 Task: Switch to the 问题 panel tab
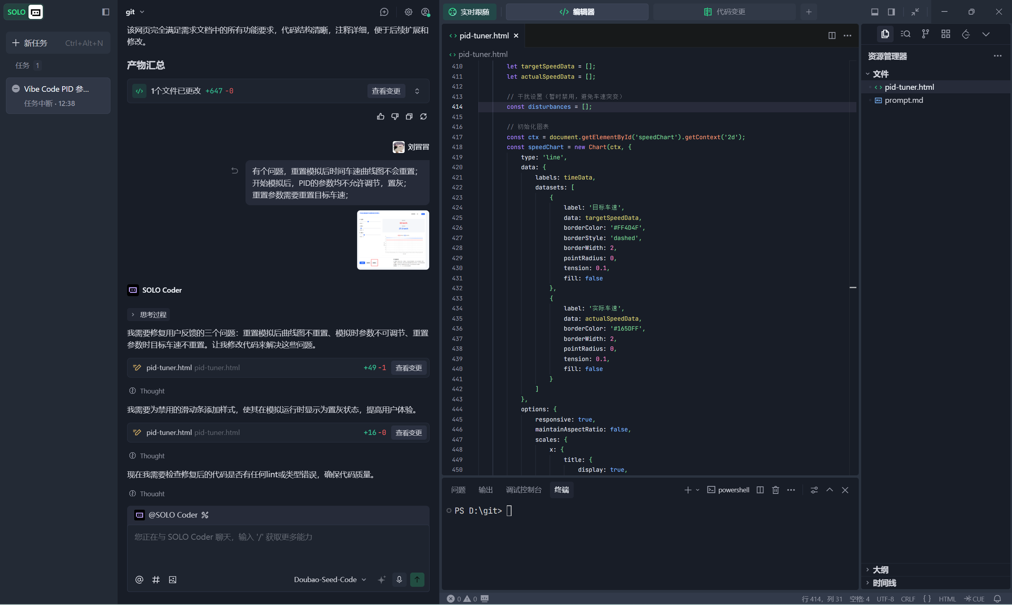click(458, 490)
